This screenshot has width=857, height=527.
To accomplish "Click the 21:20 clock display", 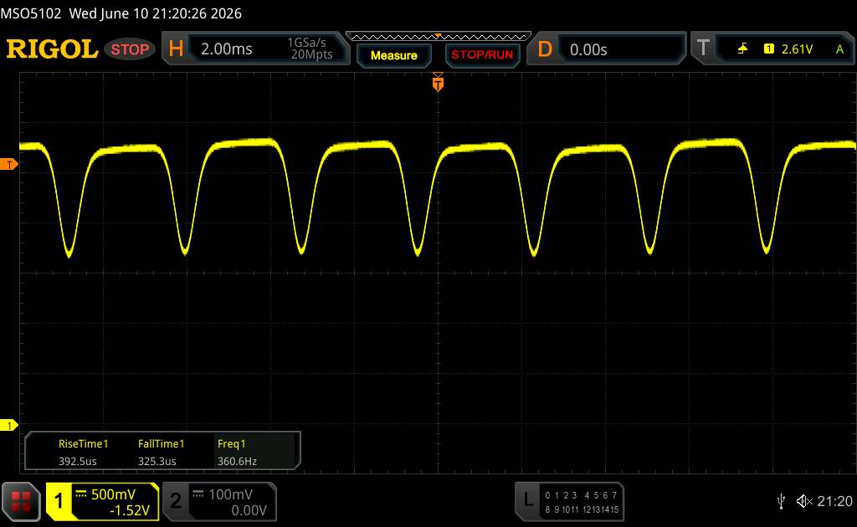I will tap(834, 501).
